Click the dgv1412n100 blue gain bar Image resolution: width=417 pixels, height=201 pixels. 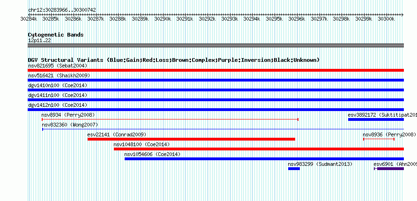tap(216, 110)
